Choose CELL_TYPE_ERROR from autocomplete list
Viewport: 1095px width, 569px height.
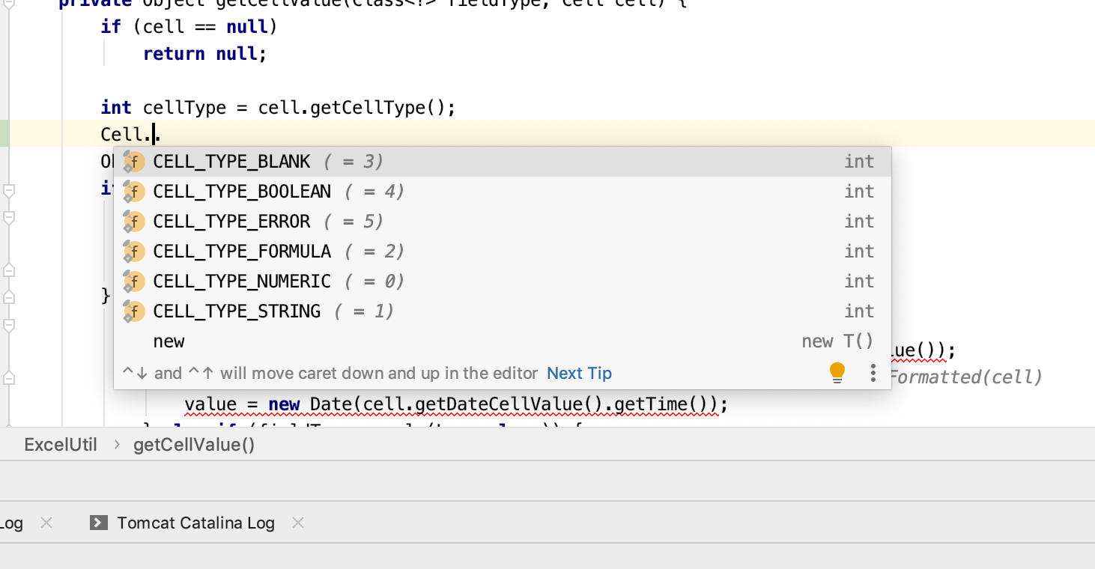pos(502,222)
